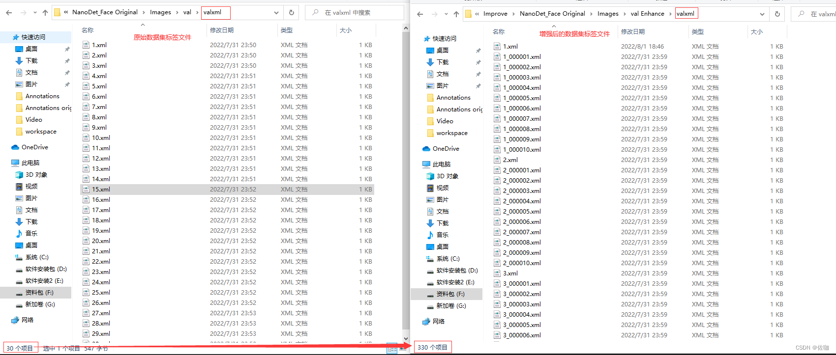Click Name column header in right window
The width and height of the screenshot is (836, 355).
click(x=499, y=31)
